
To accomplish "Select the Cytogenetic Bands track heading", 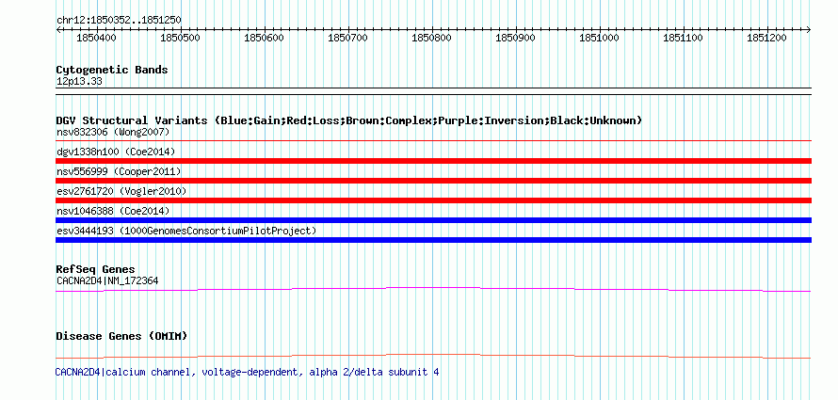I will tap(112, 70).
